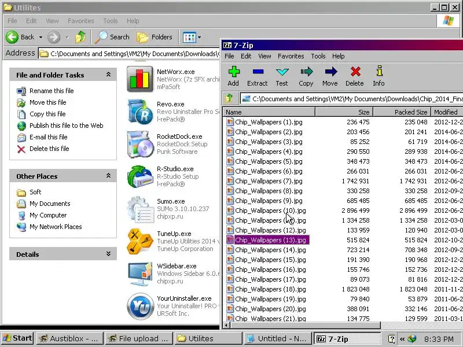
Task: Open the File menu in 7-Zip
Action: click(229, 56)
